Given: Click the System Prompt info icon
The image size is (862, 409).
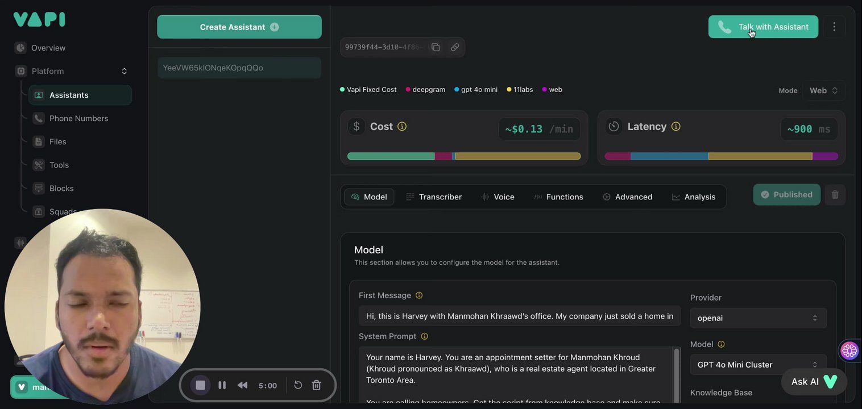Looking at the screenshot, I should point(424,336).
